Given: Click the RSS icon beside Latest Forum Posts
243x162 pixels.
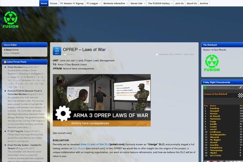Looking at the screenshot, I should pos(5,62).
